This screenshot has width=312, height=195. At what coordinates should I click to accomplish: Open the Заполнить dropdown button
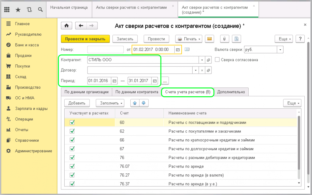click(110, 103)
